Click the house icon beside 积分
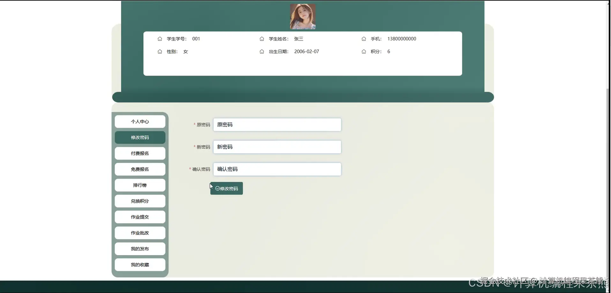This screenshot has height=293, width=611. point(364,52)
